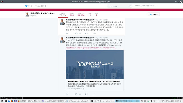This screenshot has width=183, height=103.
Task: Click the keyboard tray icon
Action: (145, 101)
